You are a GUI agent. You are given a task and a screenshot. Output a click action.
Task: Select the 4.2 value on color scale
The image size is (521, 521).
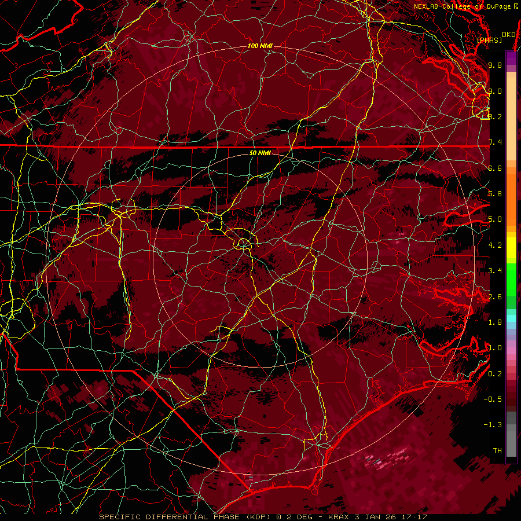tap(495, 245)
